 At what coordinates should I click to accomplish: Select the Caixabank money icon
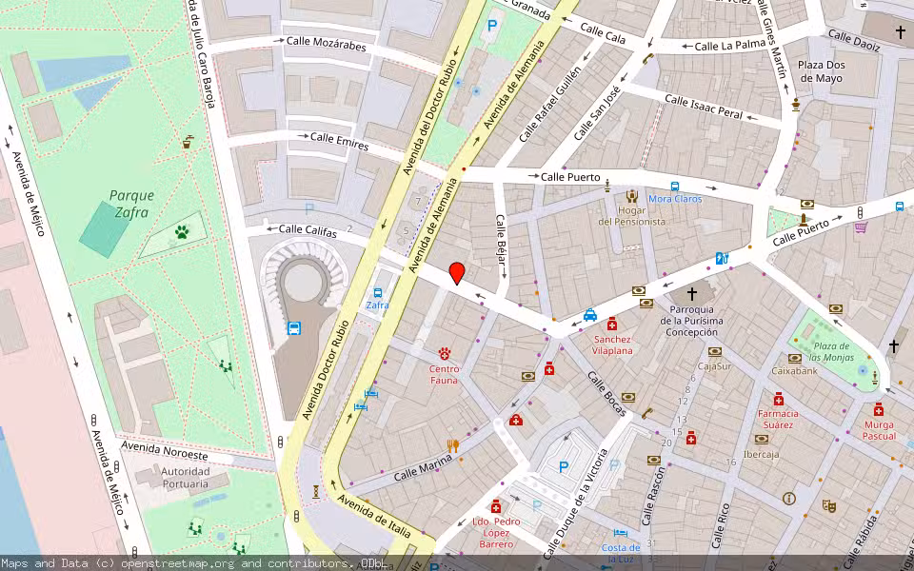795,358
